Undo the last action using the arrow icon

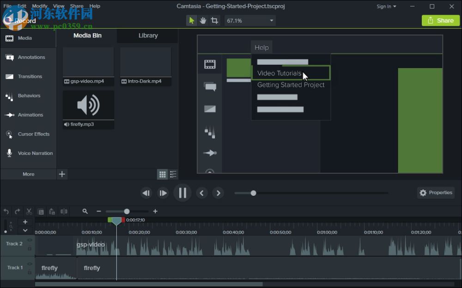[x=6, y=212]
